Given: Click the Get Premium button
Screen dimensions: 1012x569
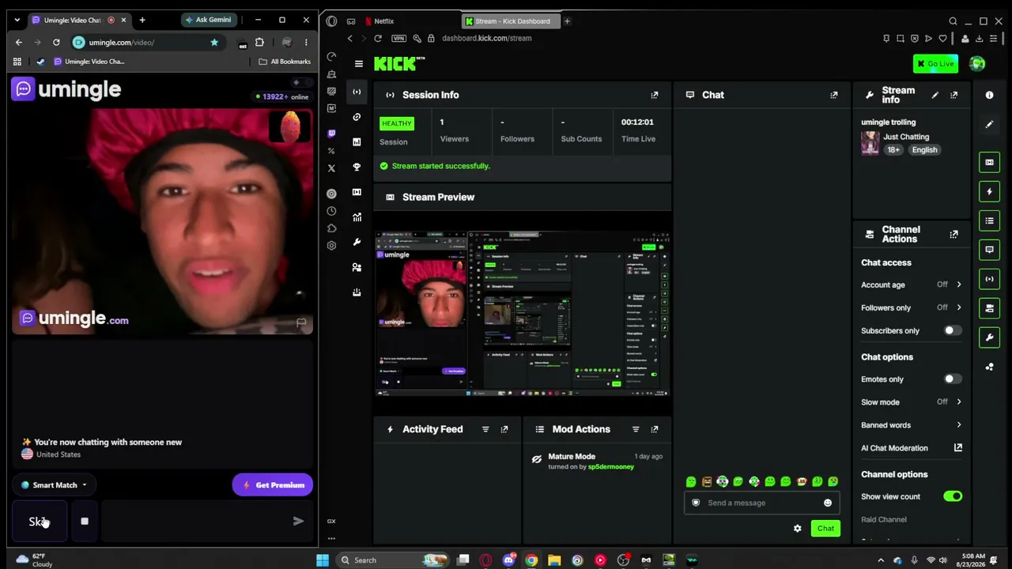Looking at the screenshot, I should (273, 485).
